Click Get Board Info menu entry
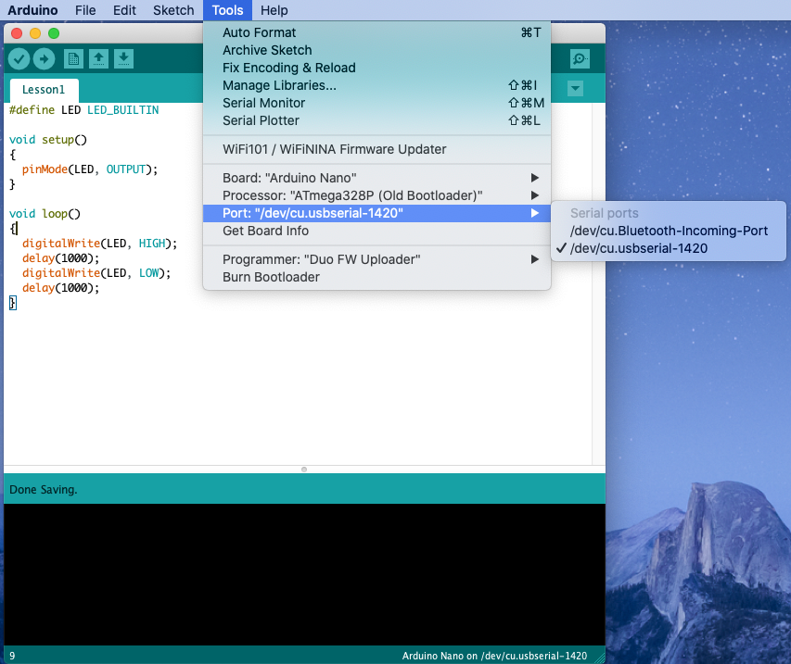The image size is (791, 664). click(265, 231)
